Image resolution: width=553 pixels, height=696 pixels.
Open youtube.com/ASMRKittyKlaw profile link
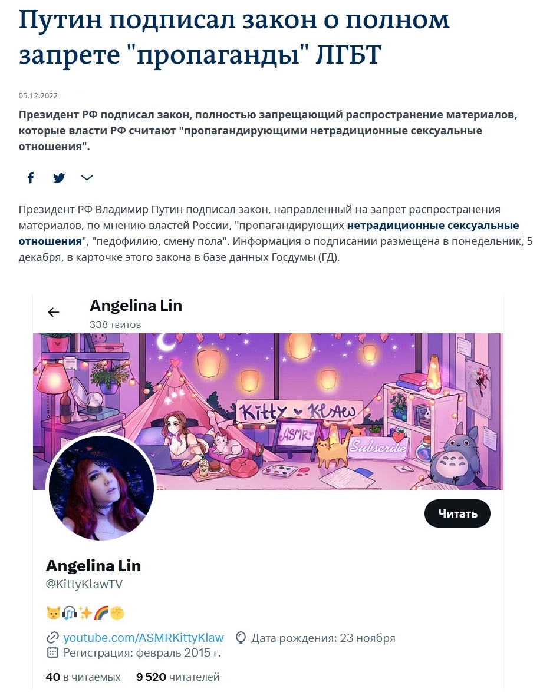pos(143,638)
